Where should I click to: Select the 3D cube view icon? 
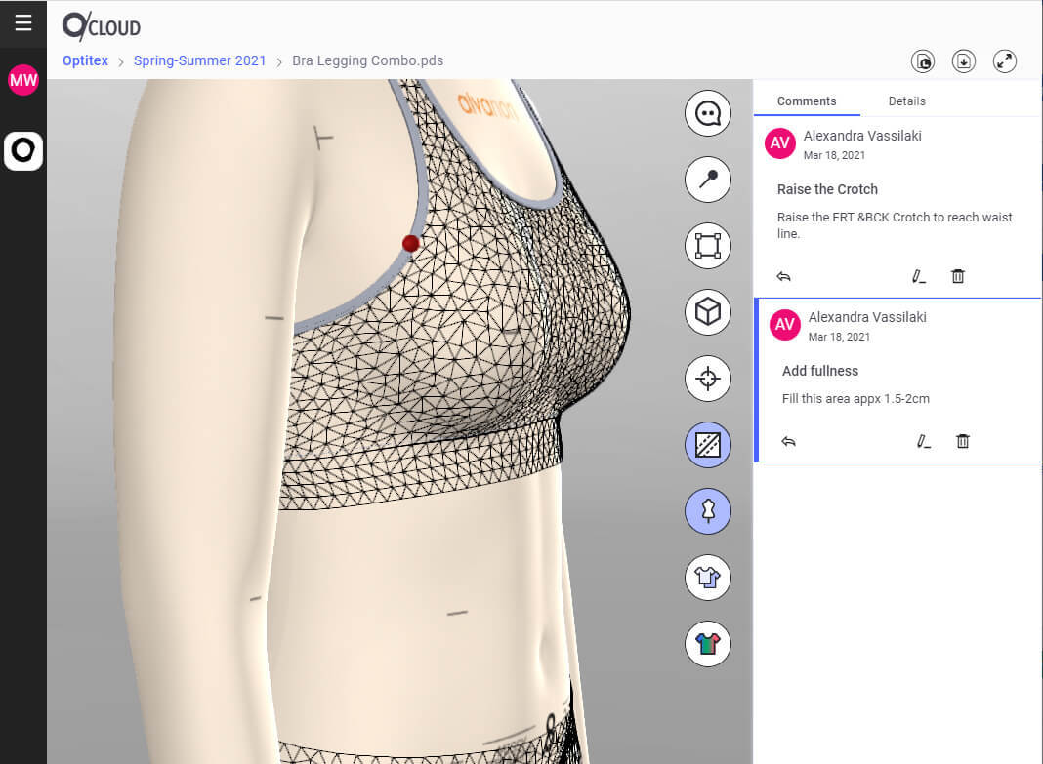coord(707,312)
